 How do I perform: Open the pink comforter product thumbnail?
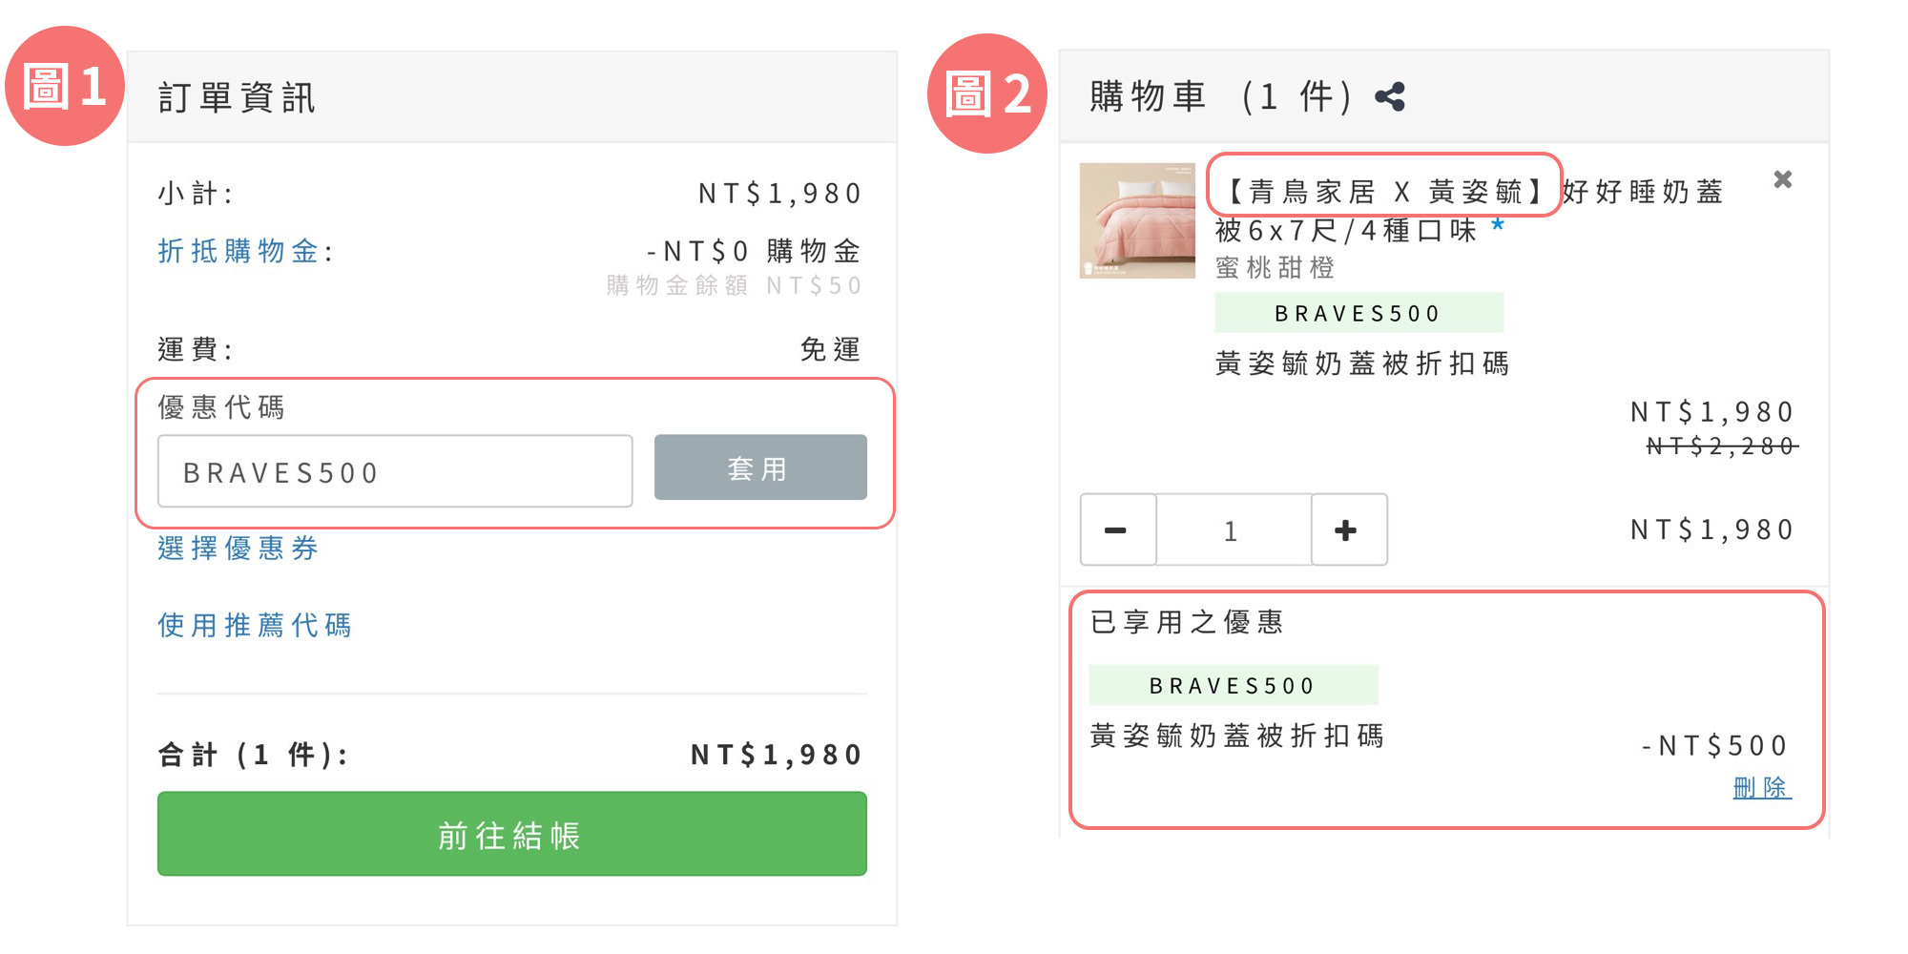pos(1137,220)
